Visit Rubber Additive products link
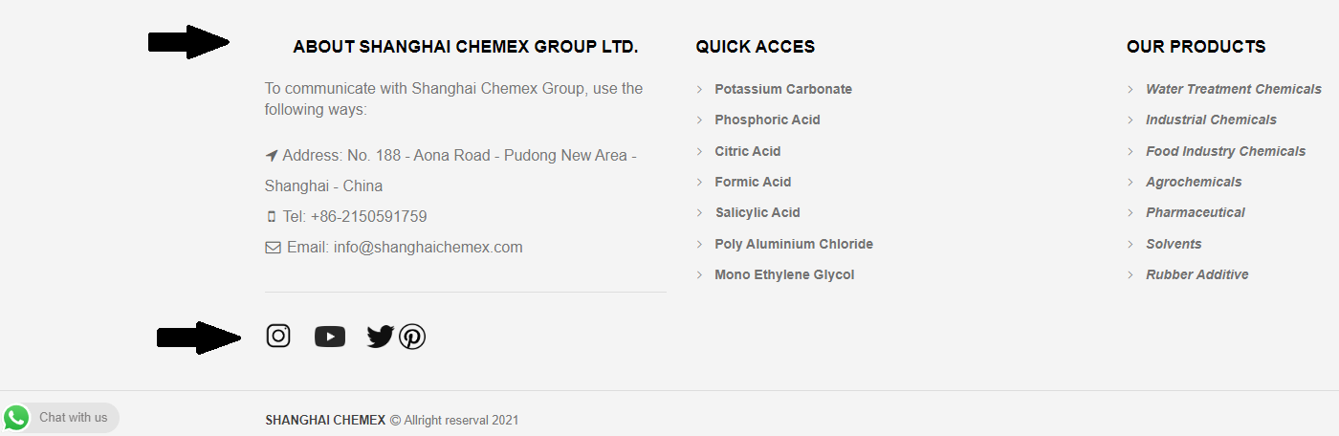 (1196, 274)
